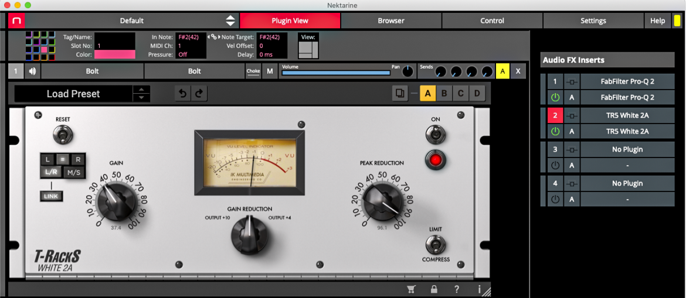Toggle the Choke button
686x298 pixels.
coord(253,71)
